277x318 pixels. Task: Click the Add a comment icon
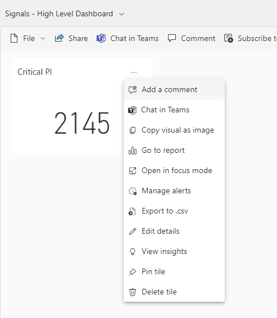coord(133,90)
